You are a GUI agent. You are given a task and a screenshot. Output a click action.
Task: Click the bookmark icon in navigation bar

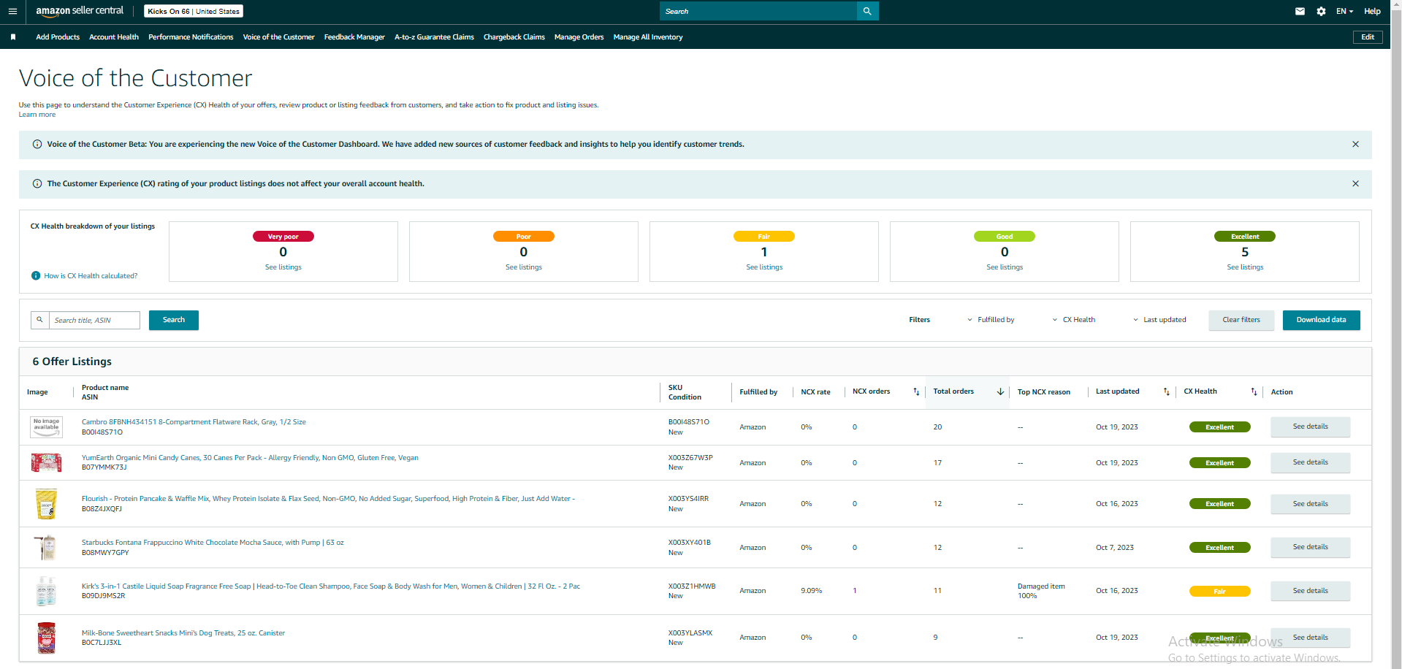(13, 37)
